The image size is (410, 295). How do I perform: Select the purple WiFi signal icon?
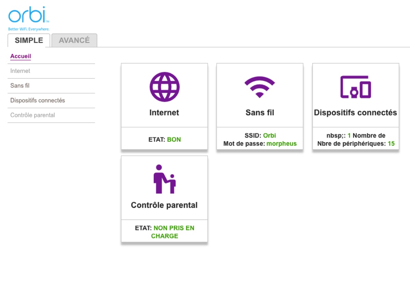pyautogui.click(x=260, y=87)
